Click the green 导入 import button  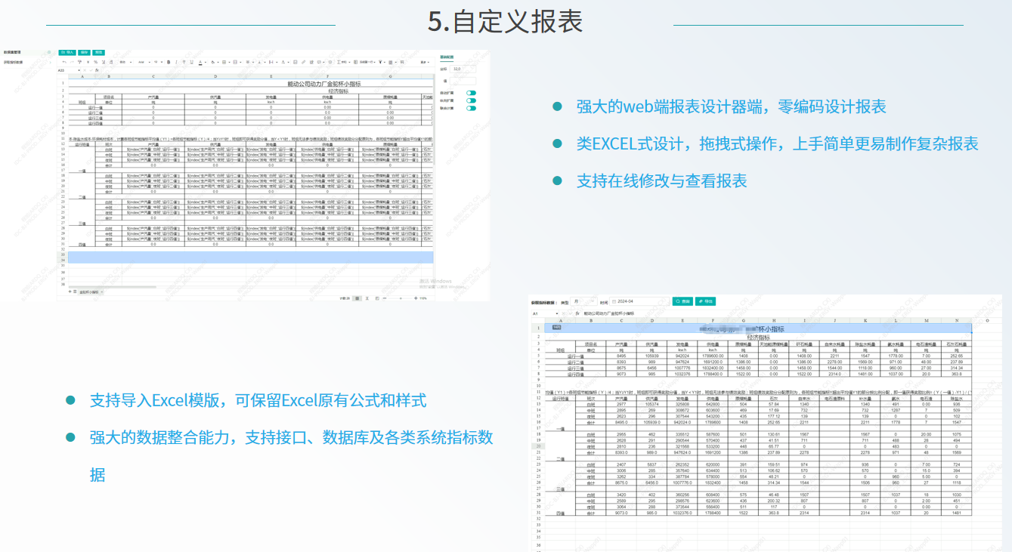[x=67, y=52]
